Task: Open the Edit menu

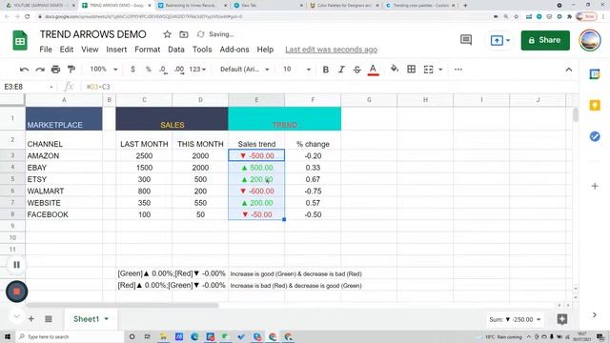Action: (x=67, y=50)
